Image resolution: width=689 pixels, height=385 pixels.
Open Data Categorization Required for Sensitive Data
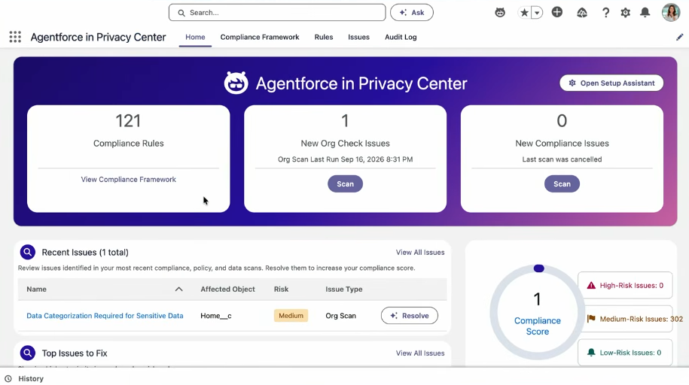(x=105, y=316)
